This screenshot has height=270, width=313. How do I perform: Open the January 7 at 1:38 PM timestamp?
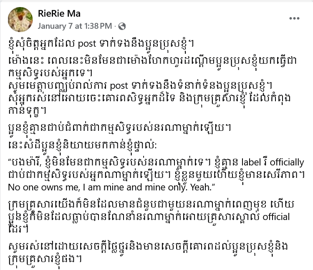[75, 26]
